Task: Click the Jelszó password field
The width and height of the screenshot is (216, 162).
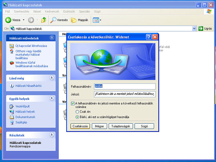Action: (125, 94)
